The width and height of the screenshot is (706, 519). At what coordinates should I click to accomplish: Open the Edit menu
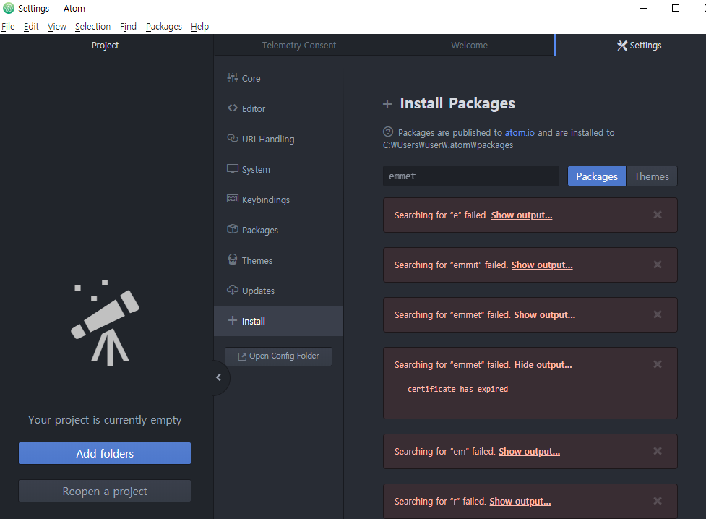click(31, 27)
